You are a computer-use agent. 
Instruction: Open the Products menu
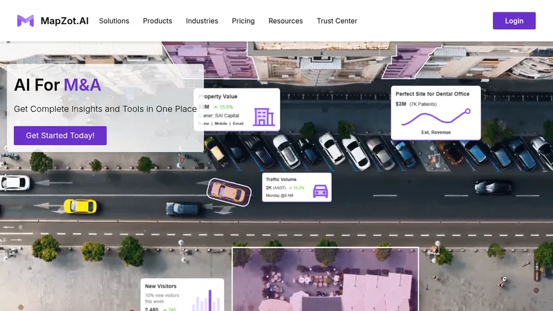click(x=158, y=21)
